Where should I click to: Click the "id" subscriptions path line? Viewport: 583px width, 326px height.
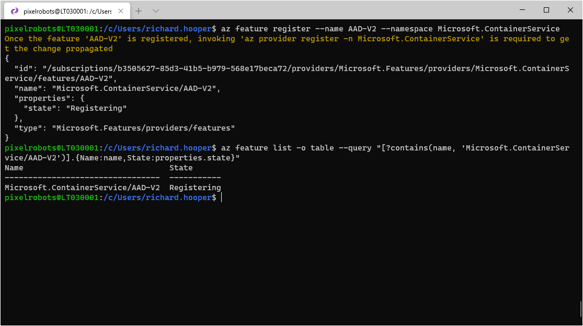[292, 68]
